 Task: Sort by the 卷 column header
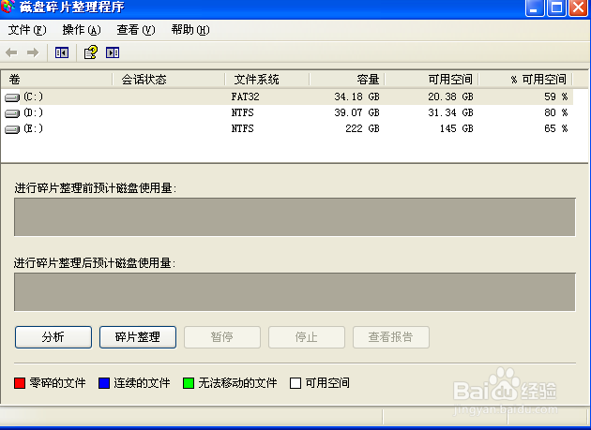[x=56, y=80]
